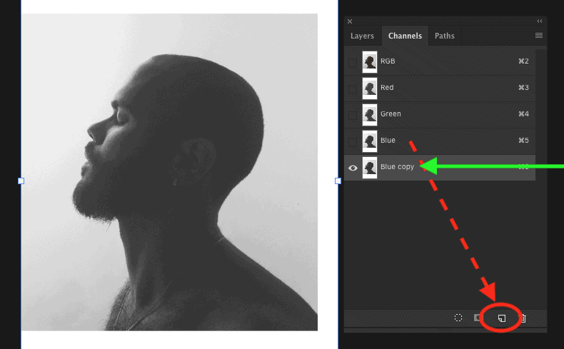The image size is (564, 349).
Task: Delete current channel with trash icon
Action: tap(523, 318)
